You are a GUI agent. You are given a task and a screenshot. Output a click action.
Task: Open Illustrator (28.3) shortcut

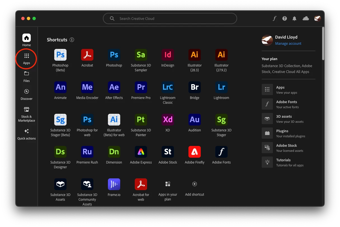click(195, 55)
